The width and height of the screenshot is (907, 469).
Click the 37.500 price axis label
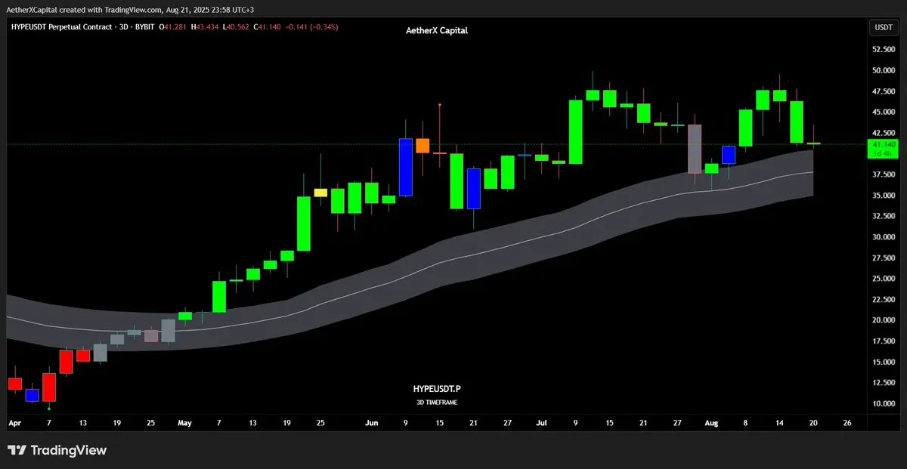coord(884,174)
